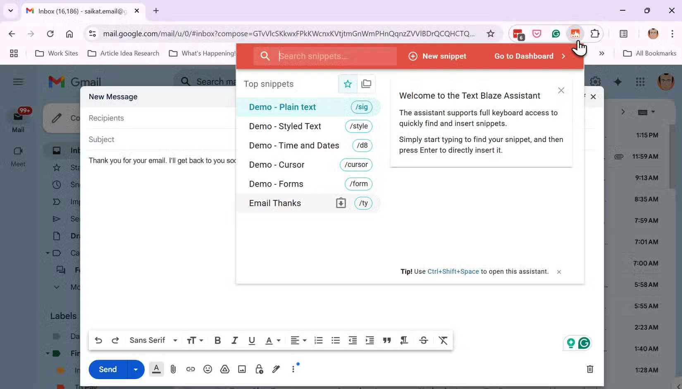Discard the draft with the trash icon
Screen dimensions: 682x389
click(x=590, y=369)
